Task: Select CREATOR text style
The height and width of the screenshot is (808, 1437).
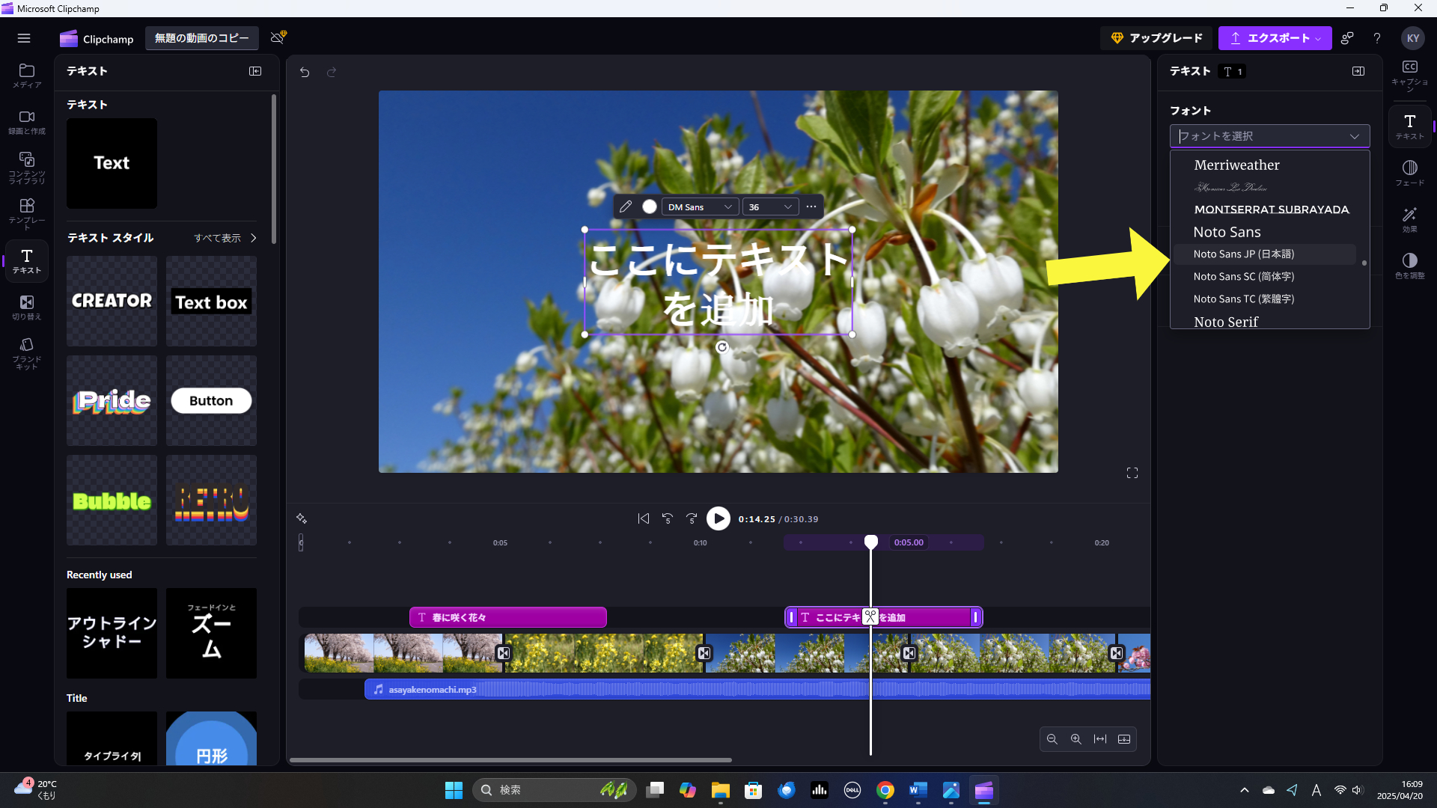Action: tap(112, 301)
